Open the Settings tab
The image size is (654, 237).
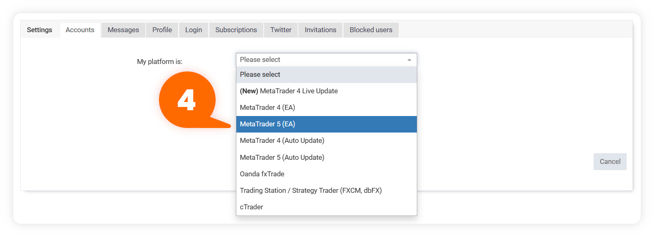[39, 30]
